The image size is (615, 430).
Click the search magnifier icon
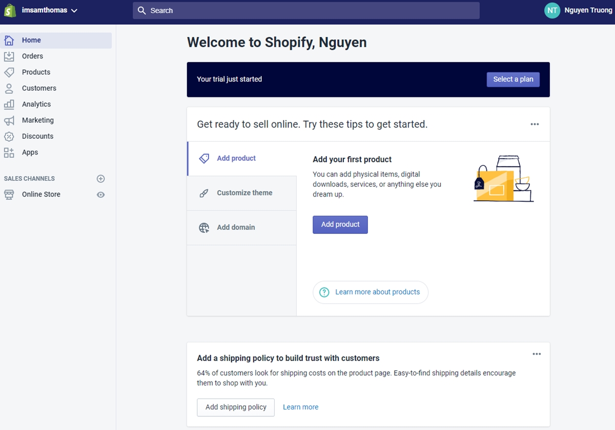point(142,10)
